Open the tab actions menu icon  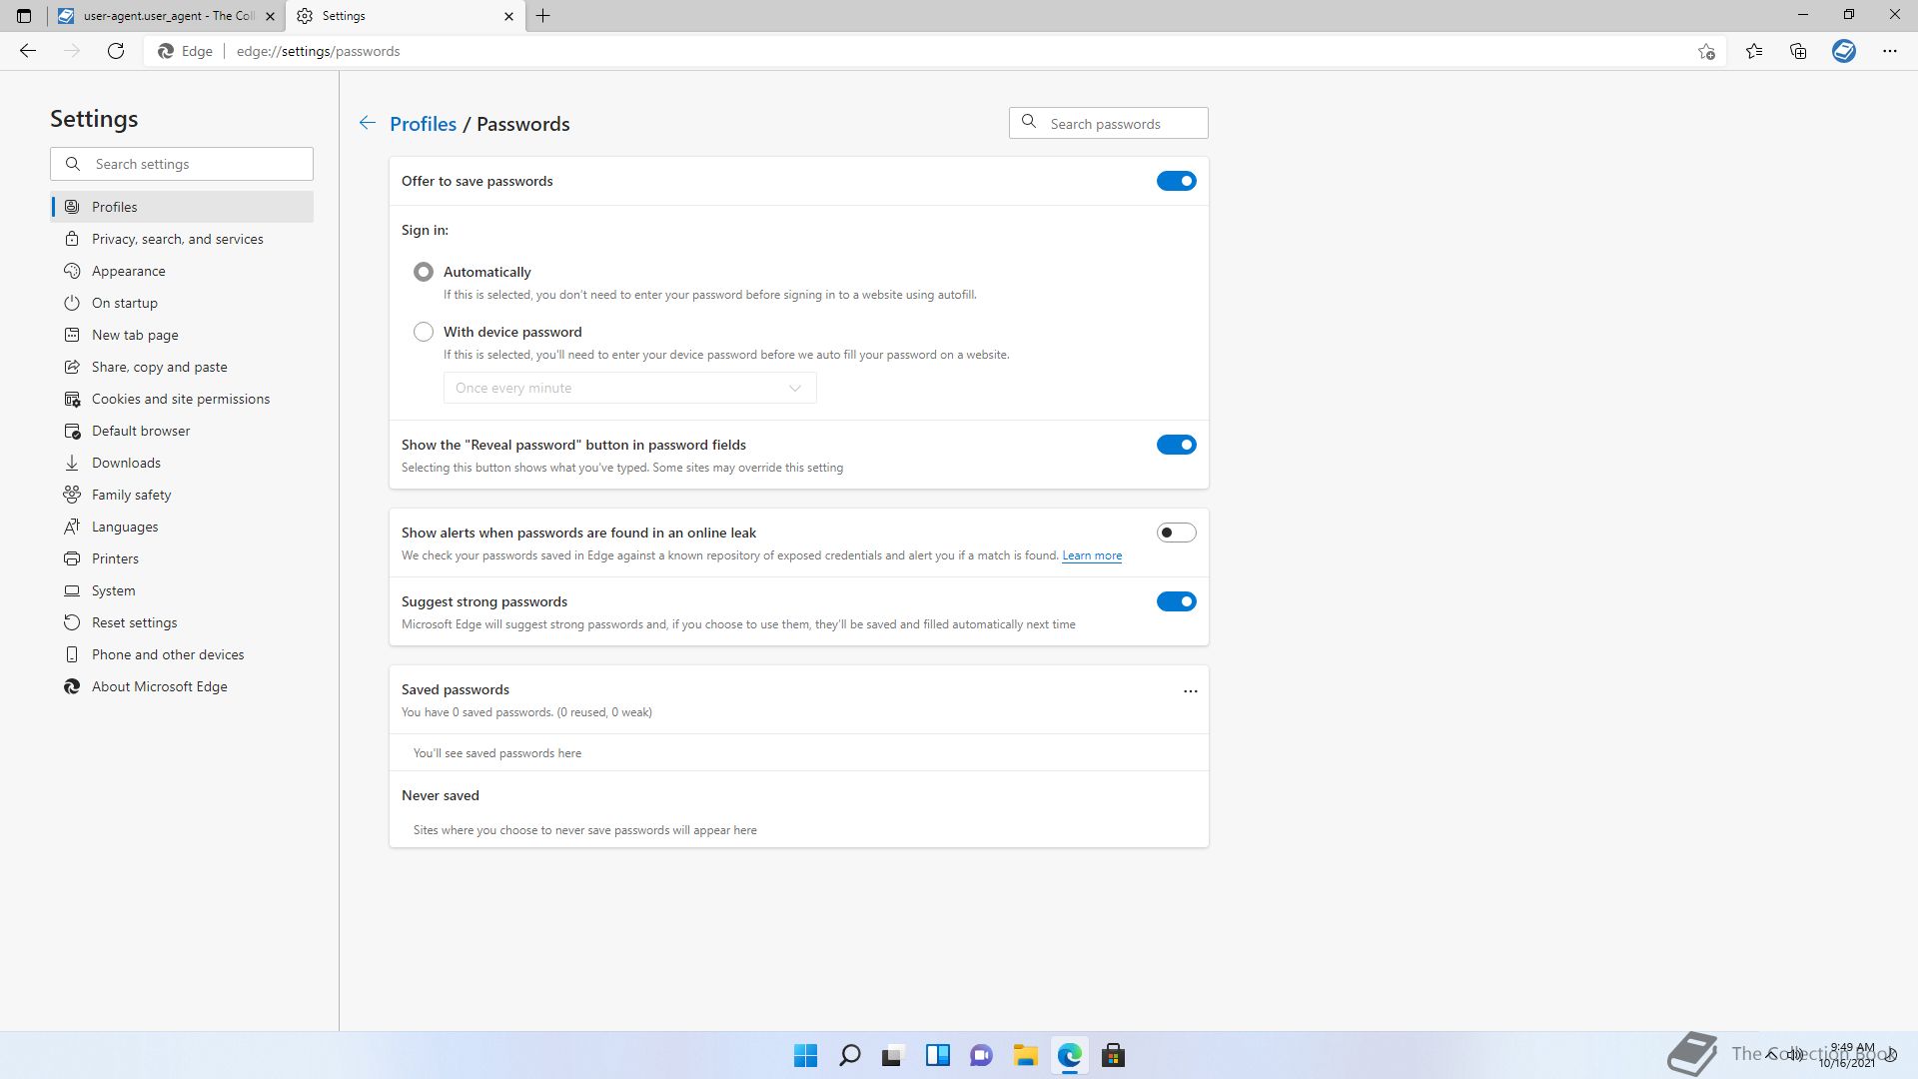[x=24, y=16]
